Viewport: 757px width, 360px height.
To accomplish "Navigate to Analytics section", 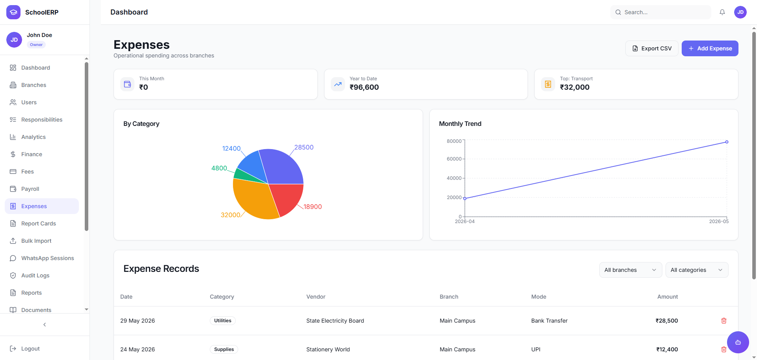I will coord(42,137).
